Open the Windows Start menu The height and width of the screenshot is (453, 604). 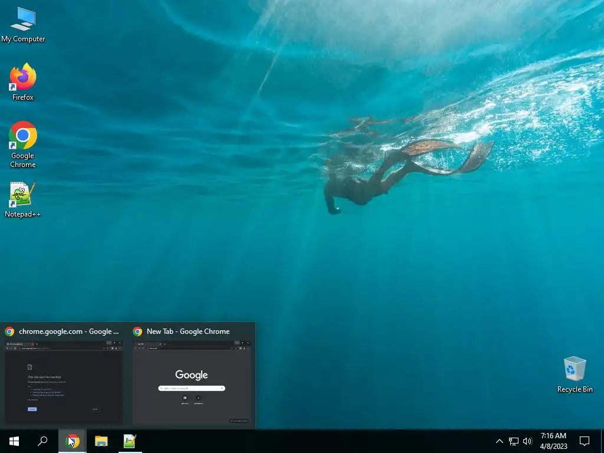tap(14, 441)
